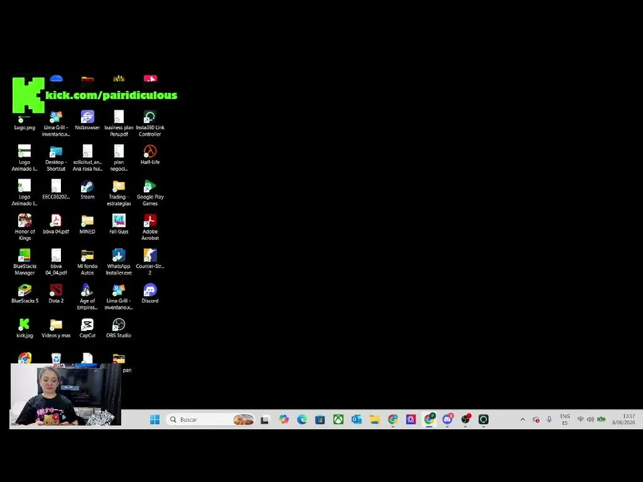Open Wi-Fi network settings in tray
This screenshot has width=643, height=482.
(580, 419)
